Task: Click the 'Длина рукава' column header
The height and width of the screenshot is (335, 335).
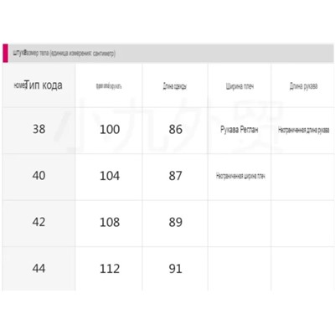Action: click(x=303, y=86)
